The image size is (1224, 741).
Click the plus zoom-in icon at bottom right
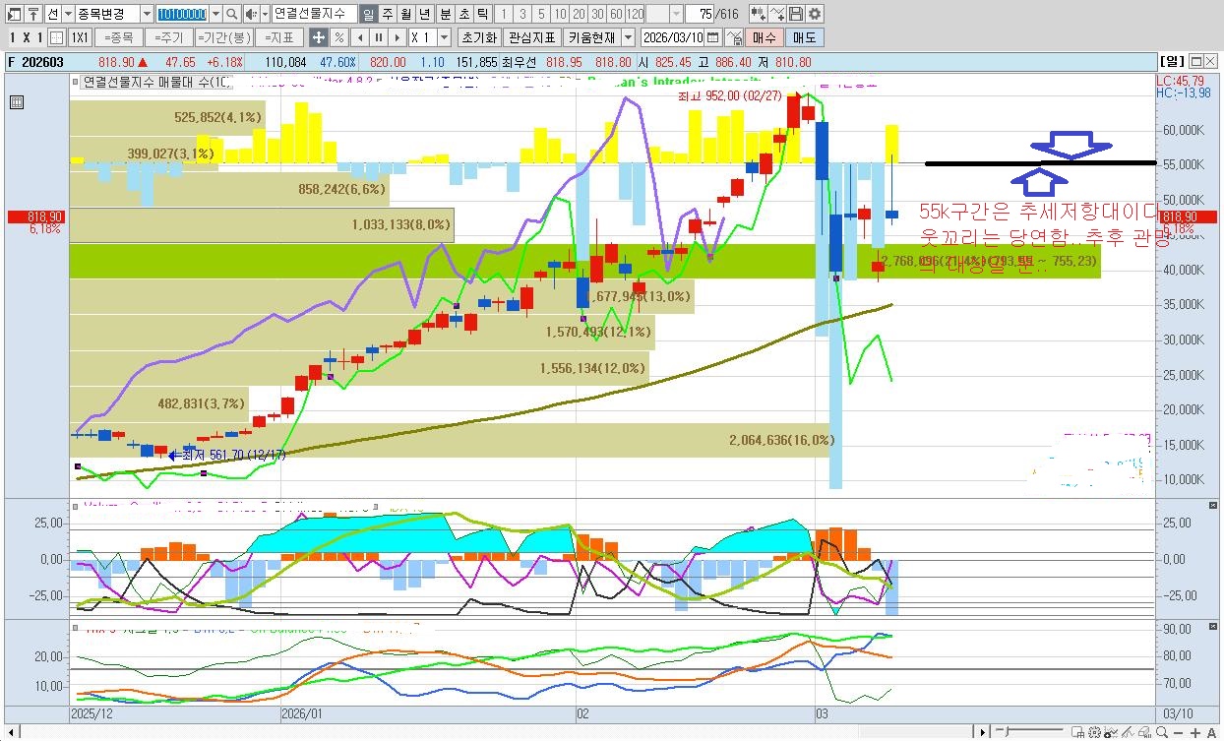pyautogui.click(x=1195, y=732)
